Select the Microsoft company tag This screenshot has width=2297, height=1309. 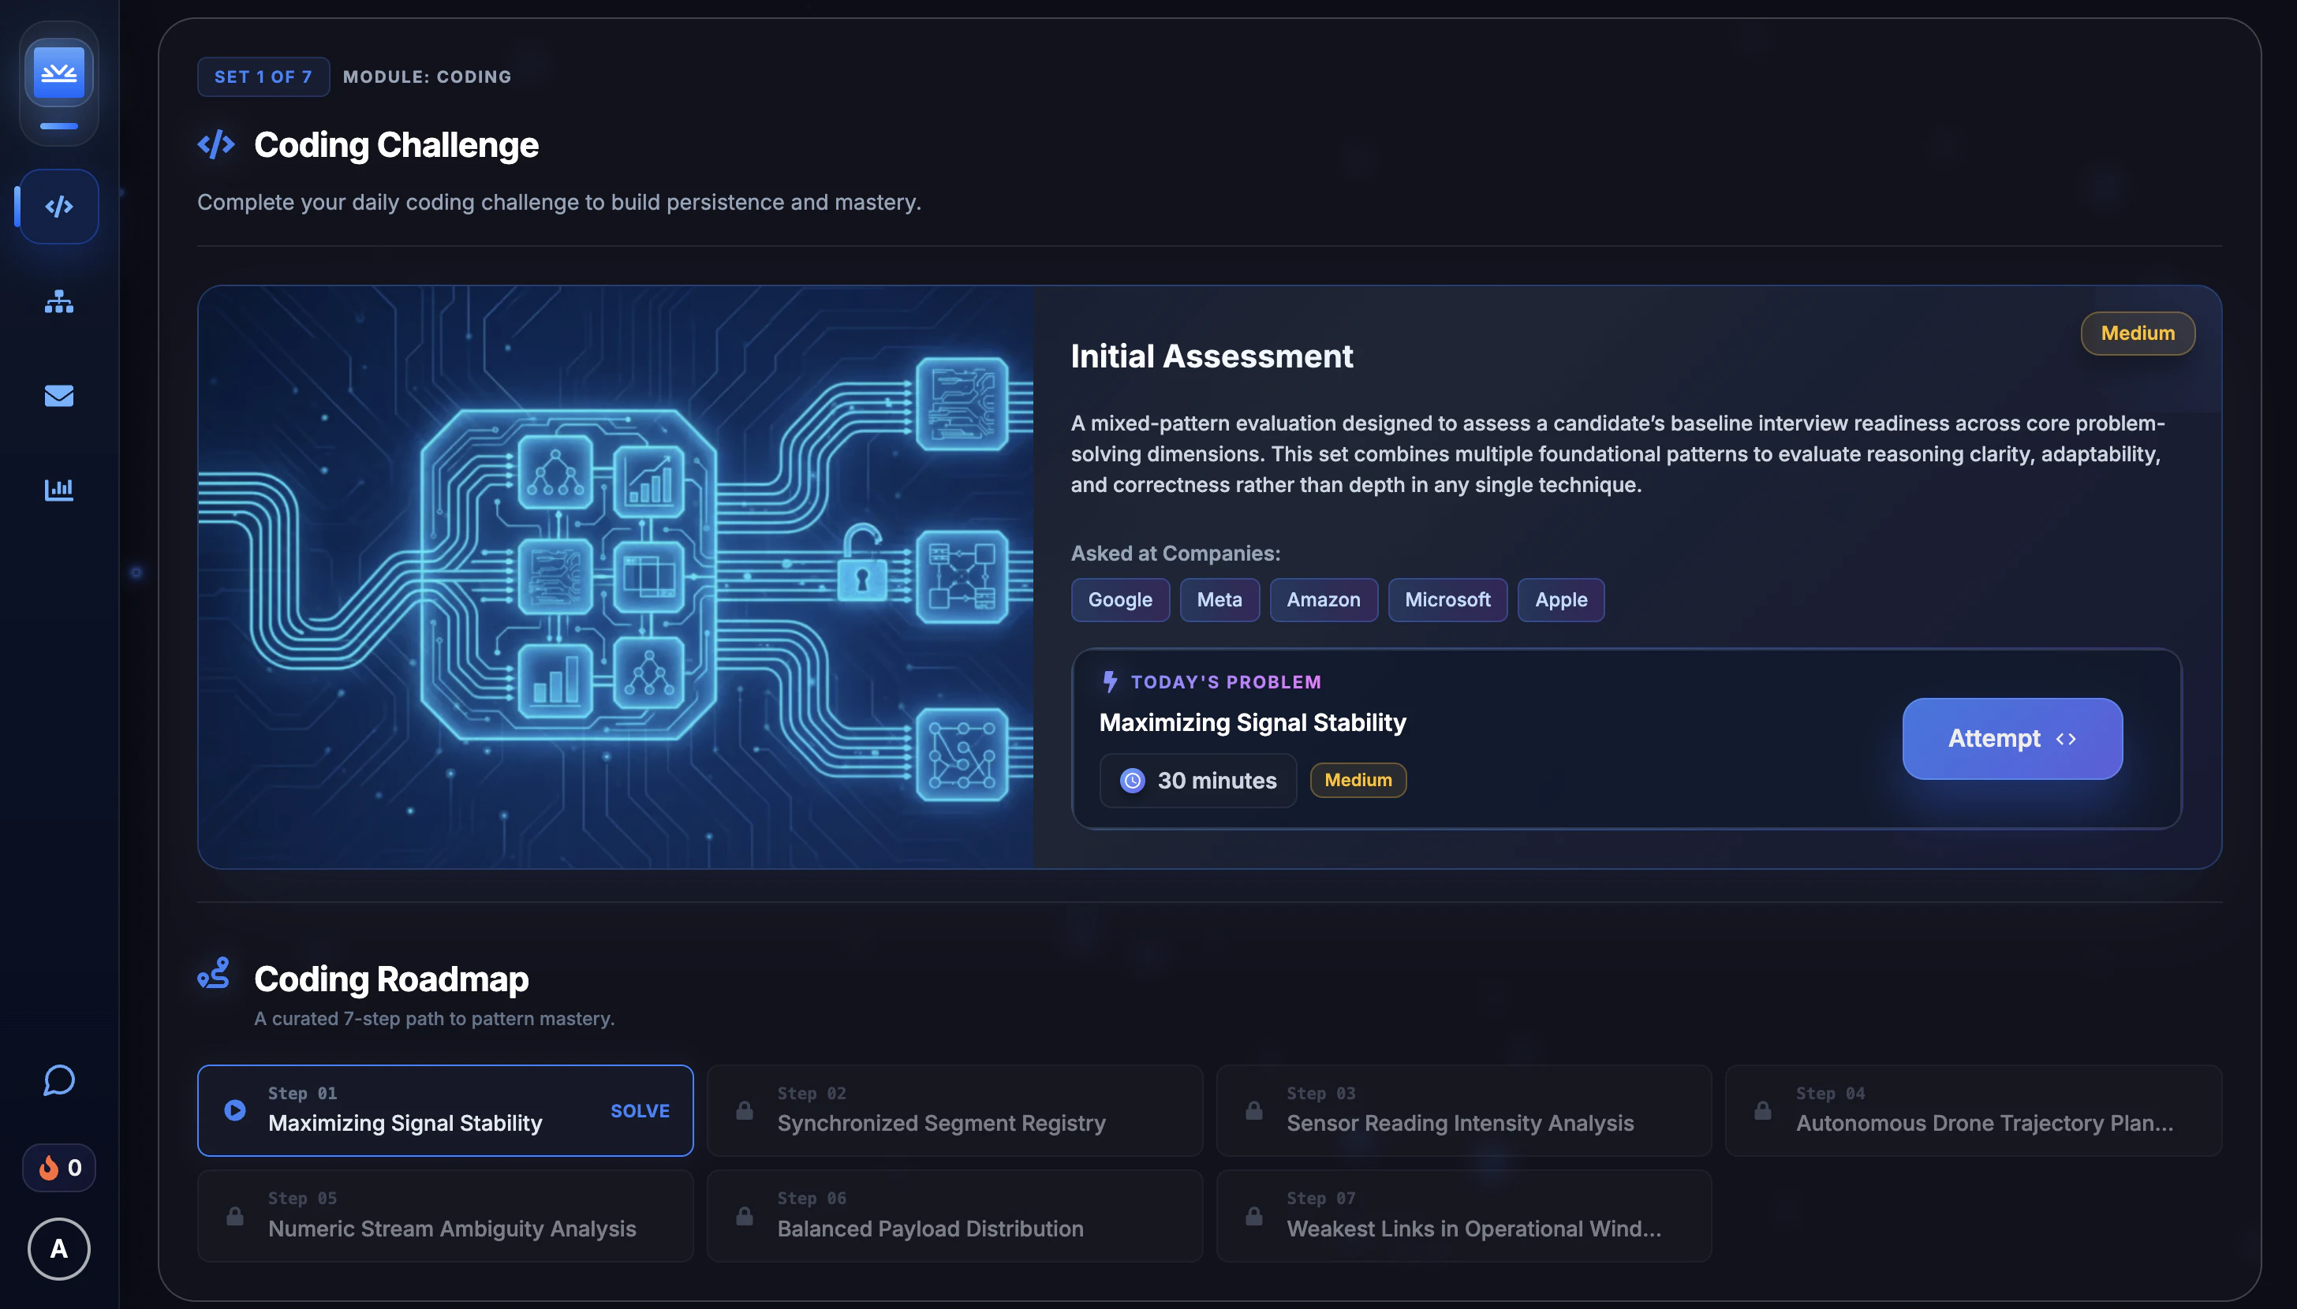[x=1447, y=599]
